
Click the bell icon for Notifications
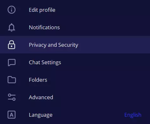tap(11, 27)
